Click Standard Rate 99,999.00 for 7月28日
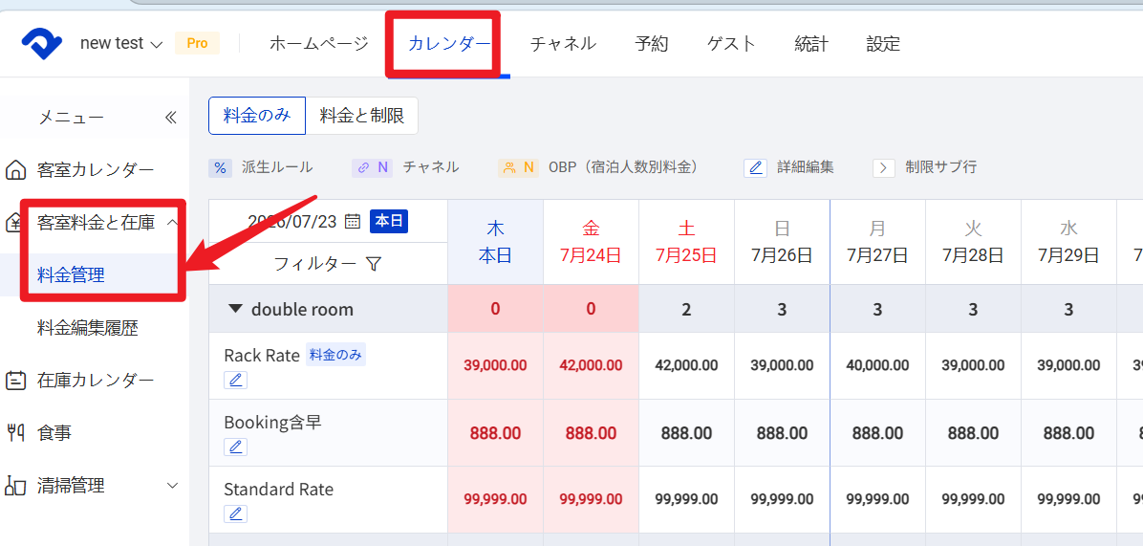The width and height of the screenshot is (1143, 546). [973, 500]
